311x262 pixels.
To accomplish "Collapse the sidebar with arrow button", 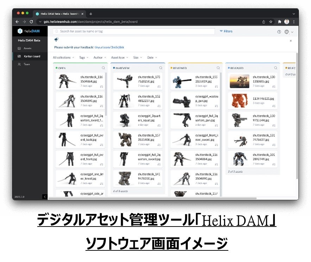I will click(x=45, y=197).
